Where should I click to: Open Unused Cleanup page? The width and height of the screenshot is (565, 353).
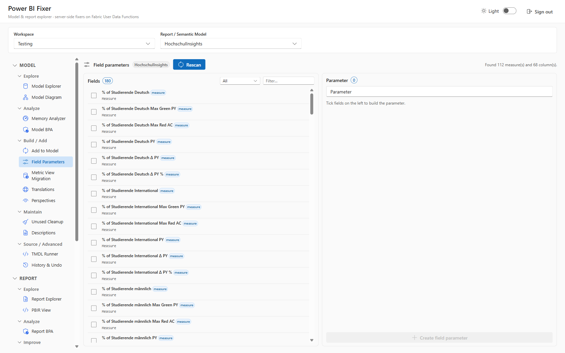(46, 222)
